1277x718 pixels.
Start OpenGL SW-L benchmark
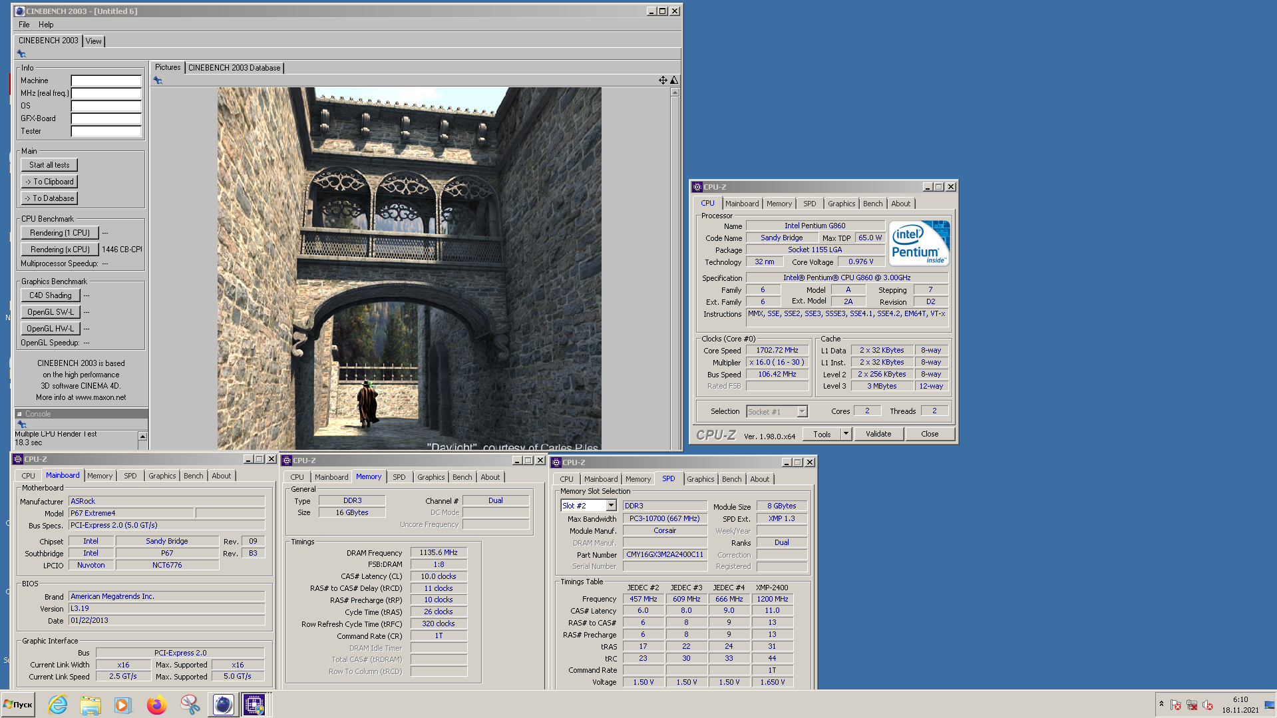tap(51, 312)
